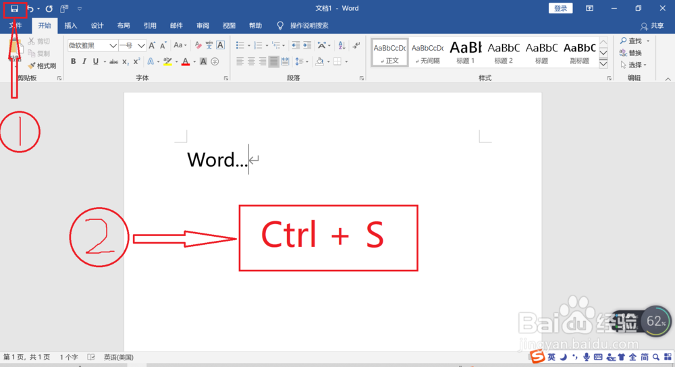Switch to the 设计 Design tab
675x367 pixels.
pyautogui.click(x=97, y=26)
